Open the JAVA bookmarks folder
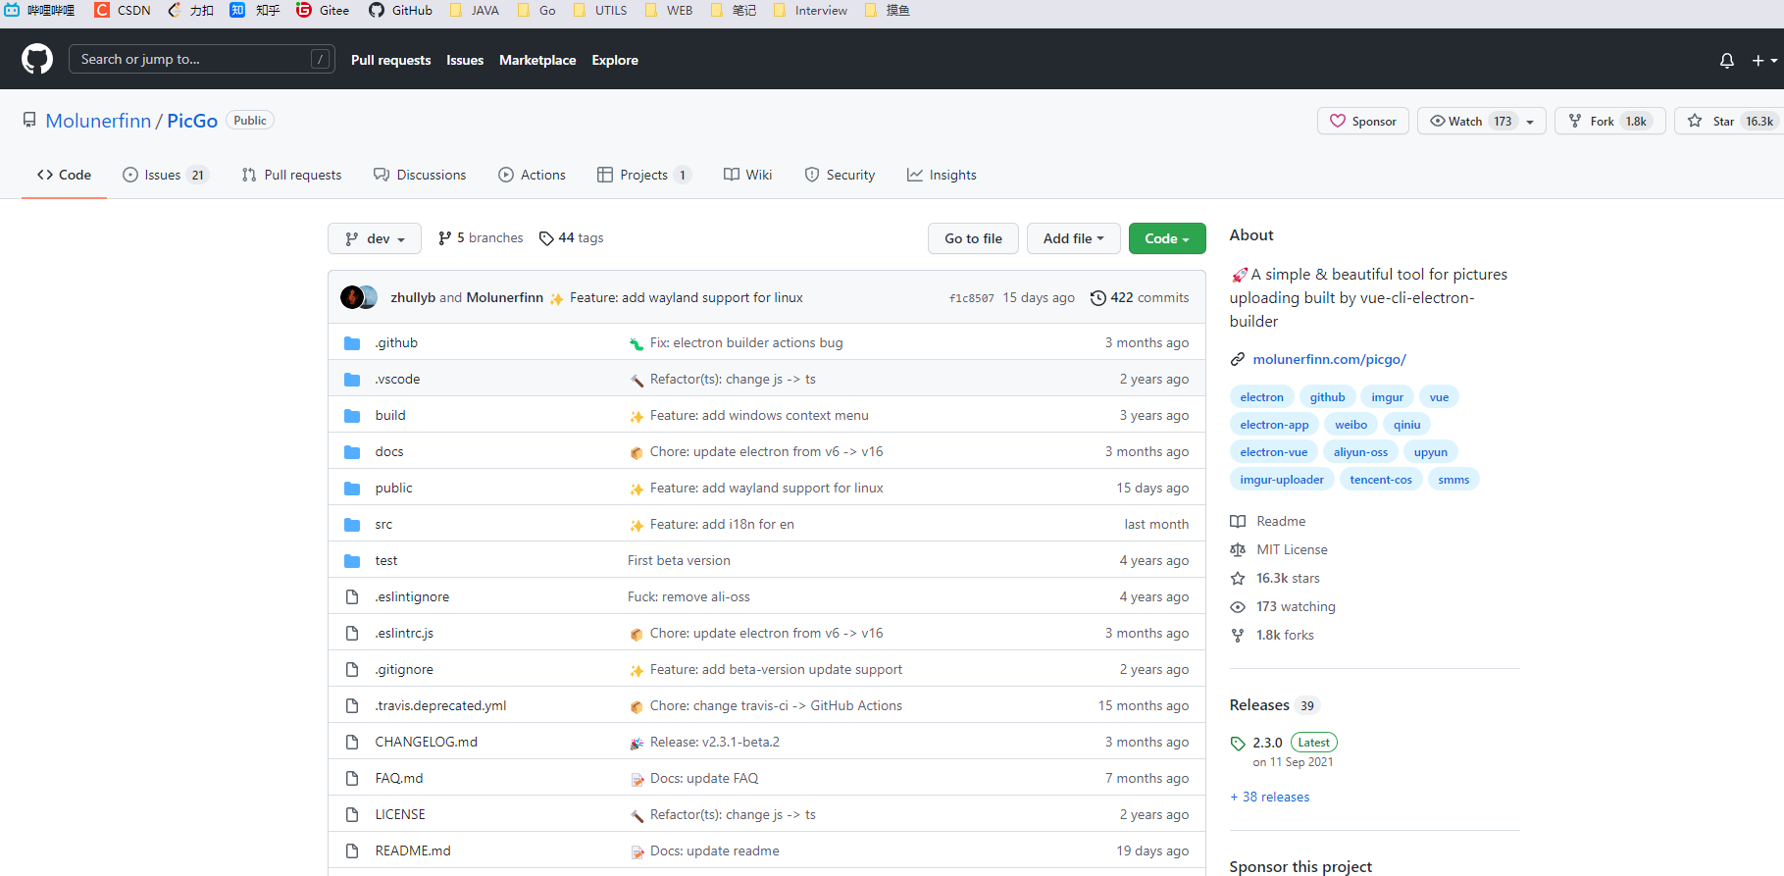1784x876 pixels. 476,10
